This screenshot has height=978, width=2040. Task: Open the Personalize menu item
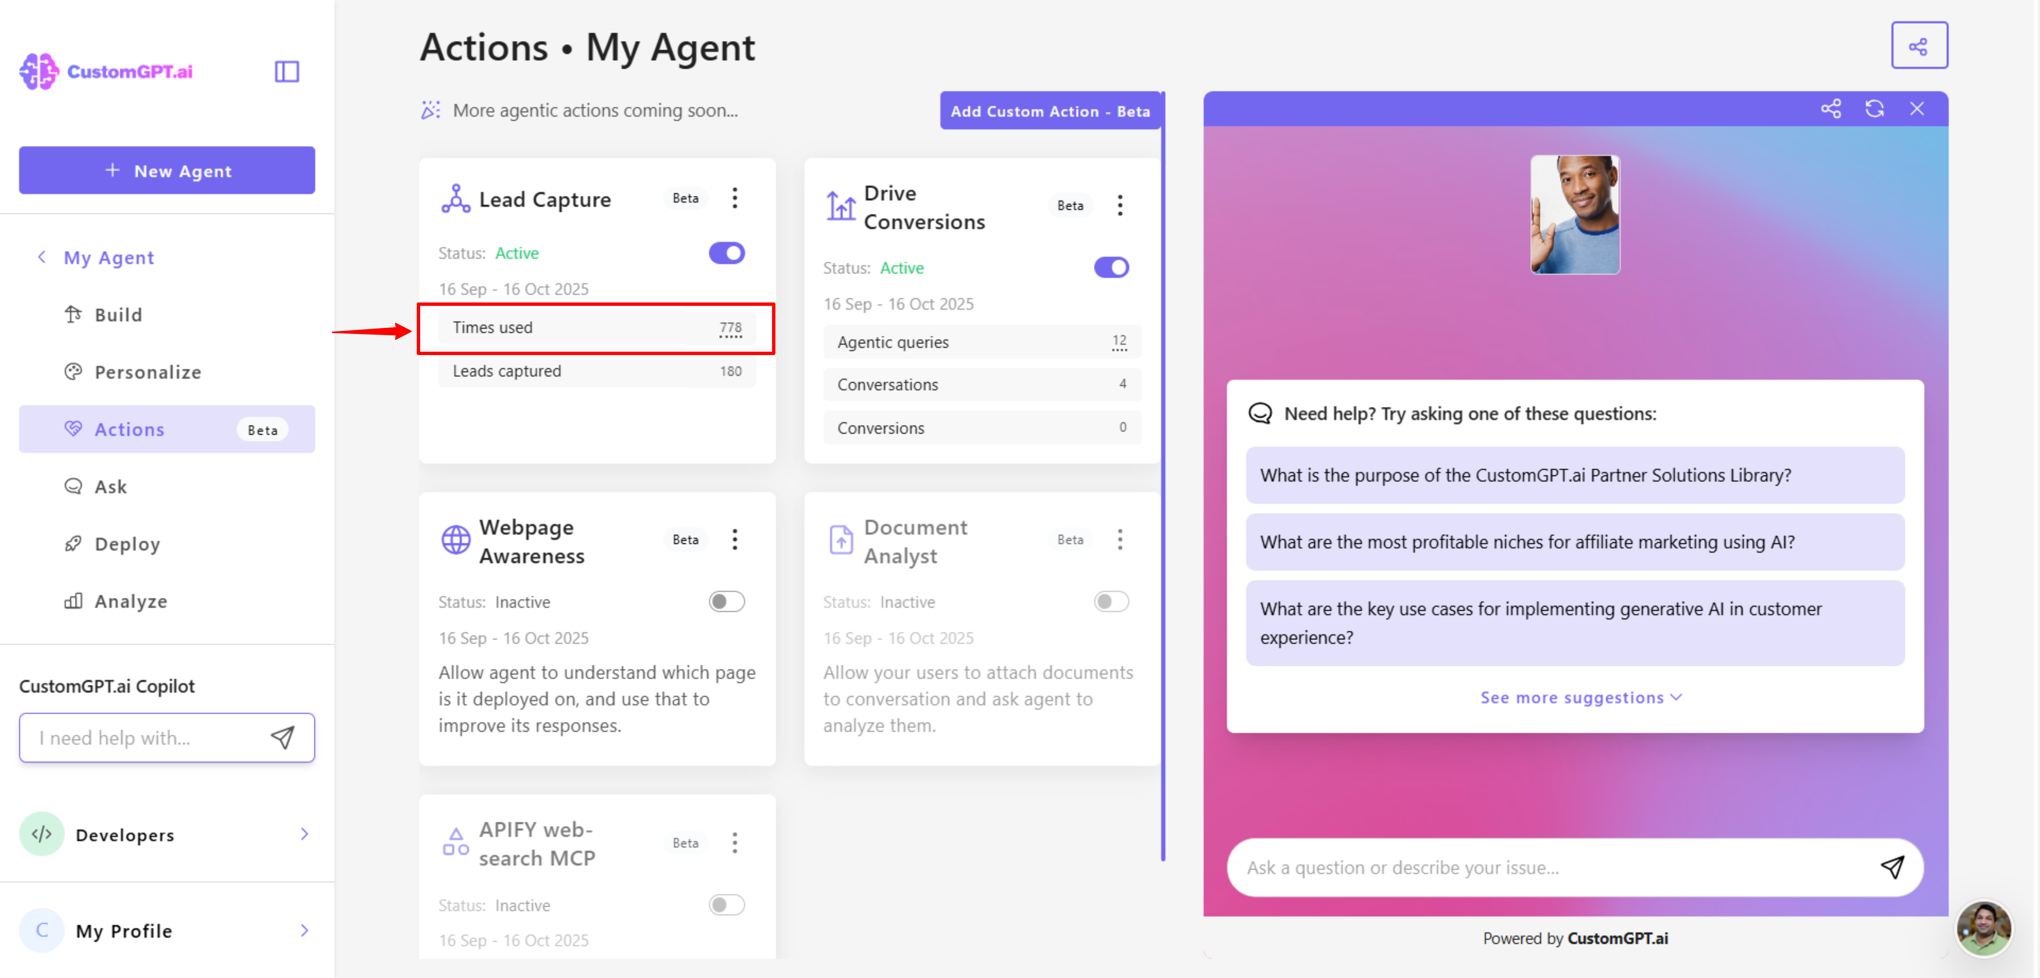pos(147,372)
